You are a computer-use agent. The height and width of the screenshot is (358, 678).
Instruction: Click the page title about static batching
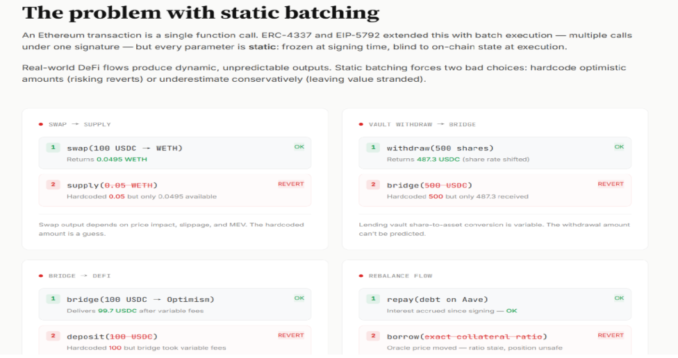click(201, 12)
